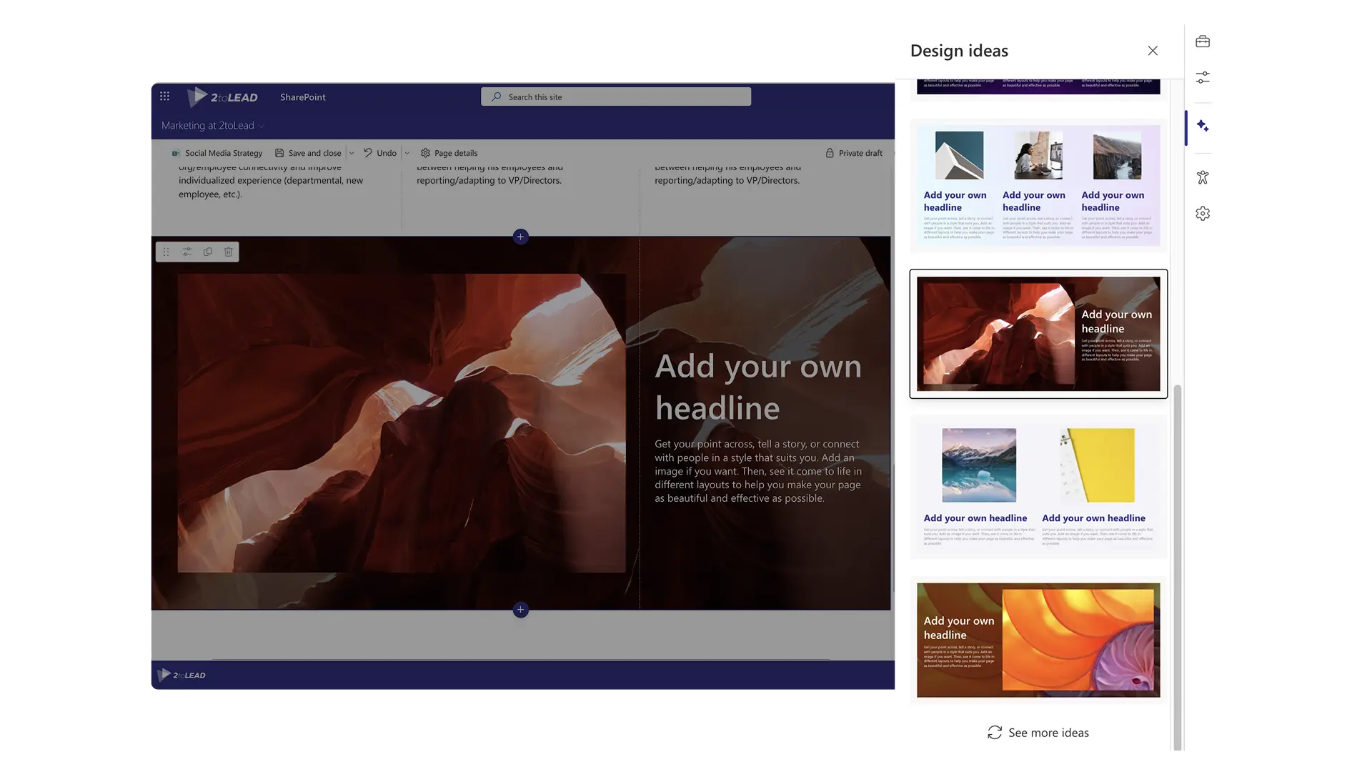Switch to the Social Media Strategy page item
Image resolution: width=1372 pixels, height=772 pixels.
pyautogui.click(x=222, y=152)
